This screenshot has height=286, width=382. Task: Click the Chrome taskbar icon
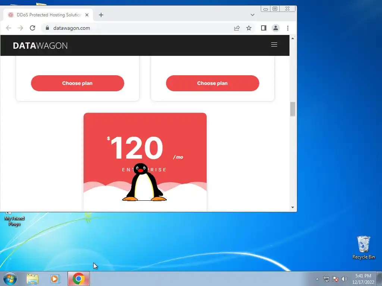(x=78, y=279)
